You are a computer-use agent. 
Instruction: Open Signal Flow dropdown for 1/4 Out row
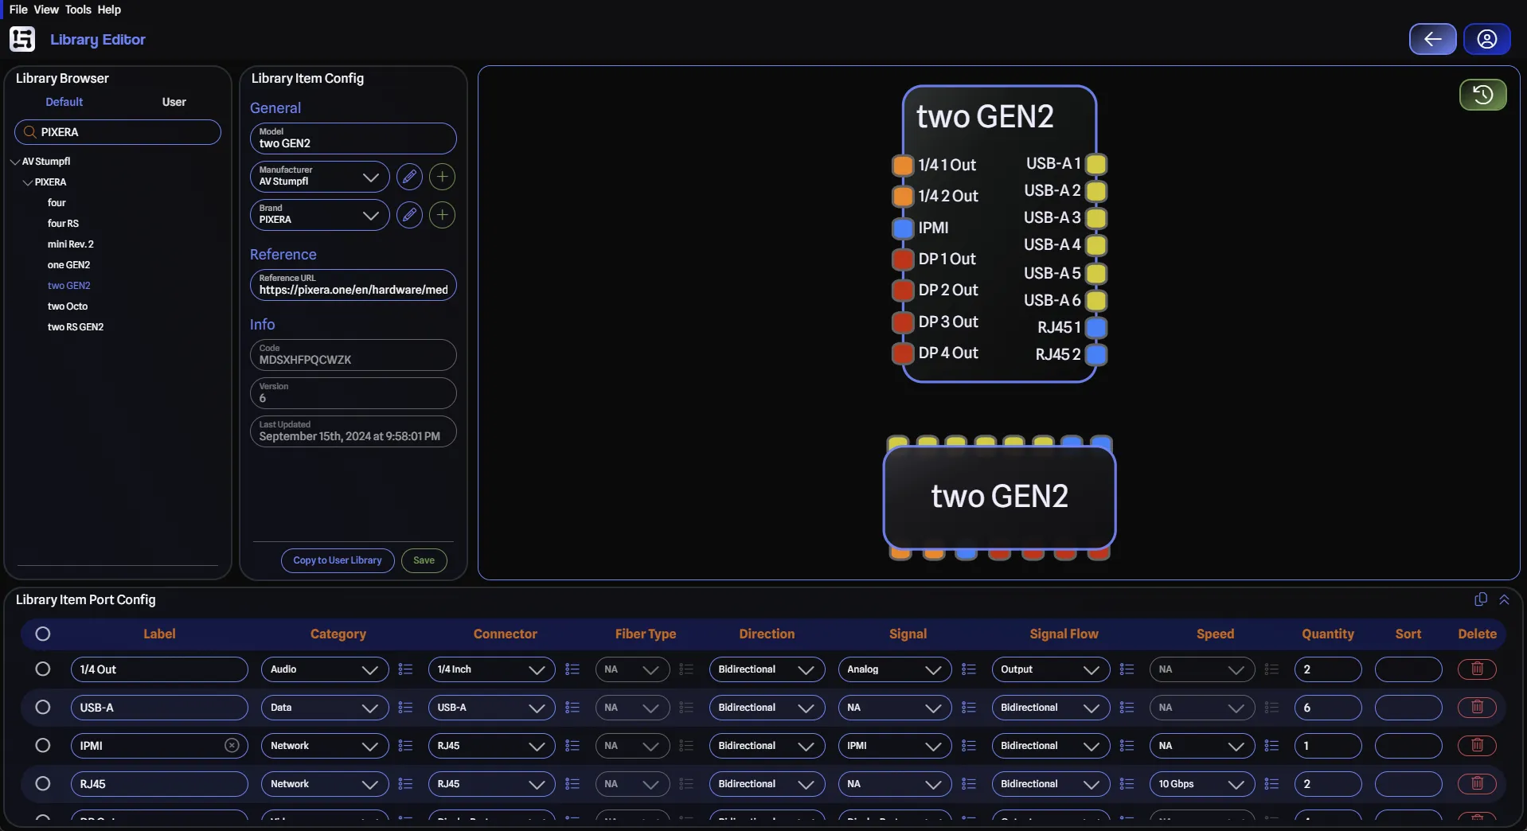[x=1050, y=669]
